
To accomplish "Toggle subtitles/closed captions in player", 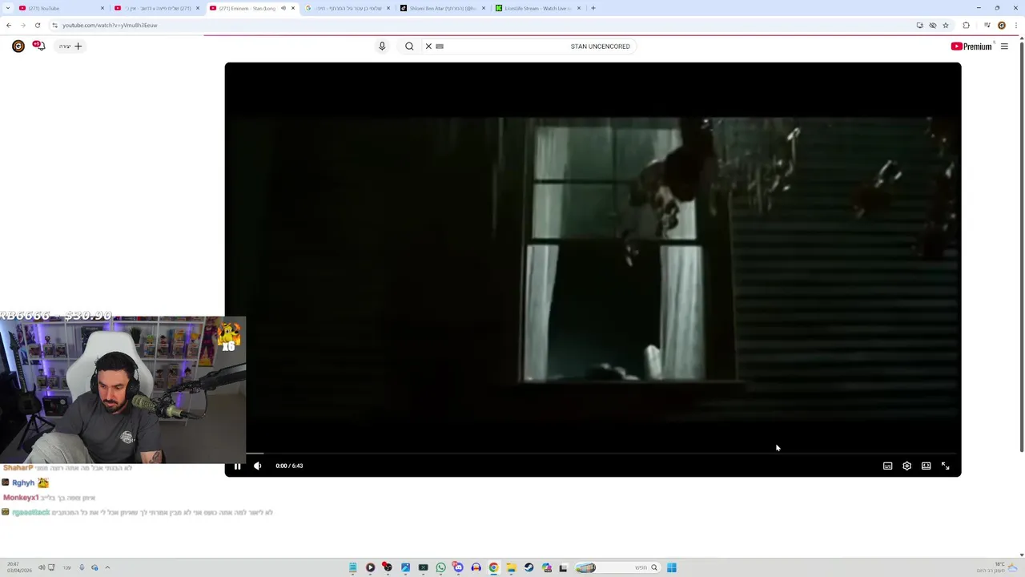I will (887, 466).
